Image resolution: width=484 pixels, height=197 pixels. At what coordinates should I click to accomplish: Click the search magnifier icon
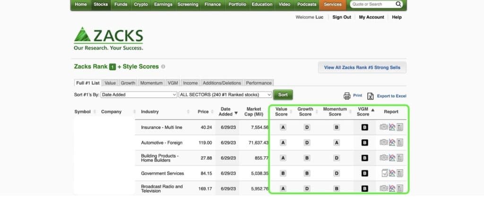pyautogui.click(x=398, y=4)
